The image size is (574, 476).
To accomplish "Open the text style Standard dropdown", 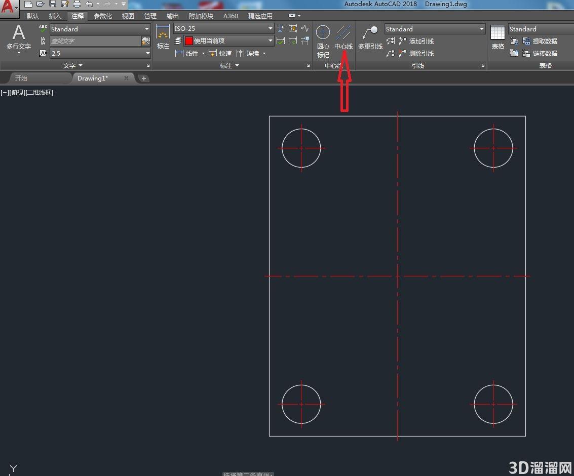I will 100,29.
